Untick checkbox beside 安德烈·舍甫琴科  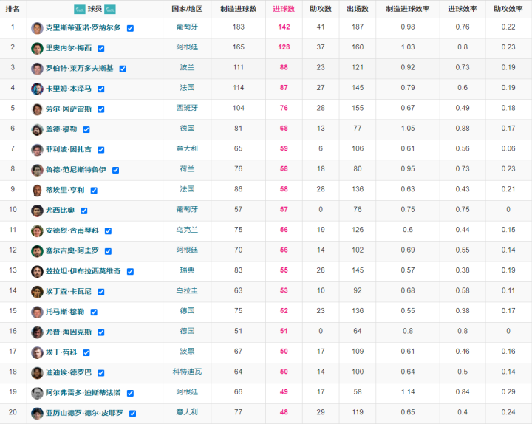click(x=108, y=231)
